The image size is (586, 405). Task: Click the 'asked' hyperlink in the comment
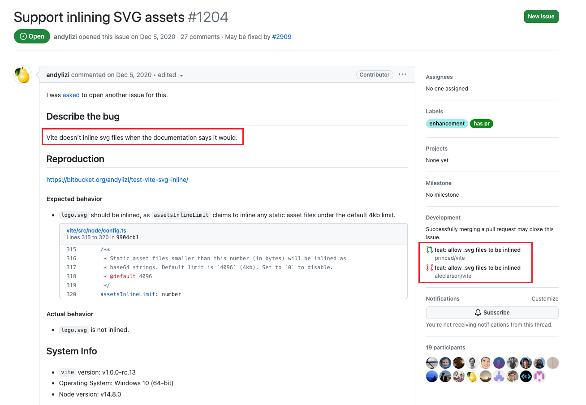click(x=71, y=95)
